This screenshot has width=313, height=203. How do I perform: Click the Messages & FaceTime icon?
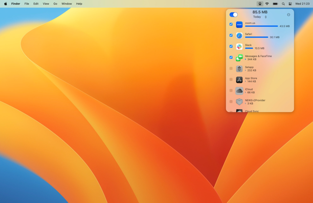(239, 58)
